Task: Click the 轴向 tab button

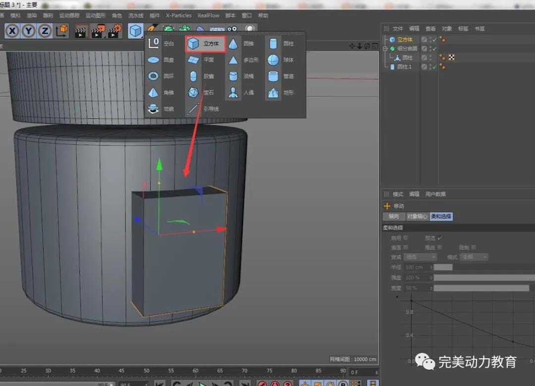Action: (x=394, y=217)
